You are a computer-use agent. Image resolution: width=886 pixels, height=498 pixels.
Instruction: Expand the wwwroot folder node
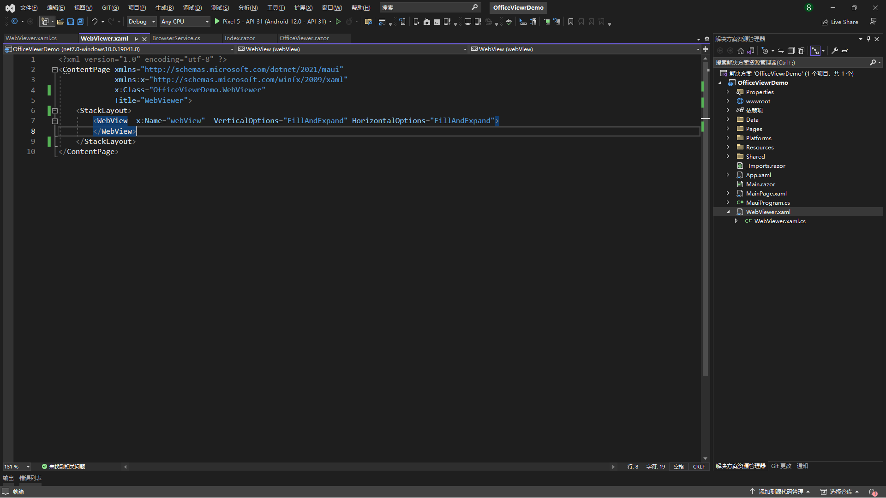728,101
